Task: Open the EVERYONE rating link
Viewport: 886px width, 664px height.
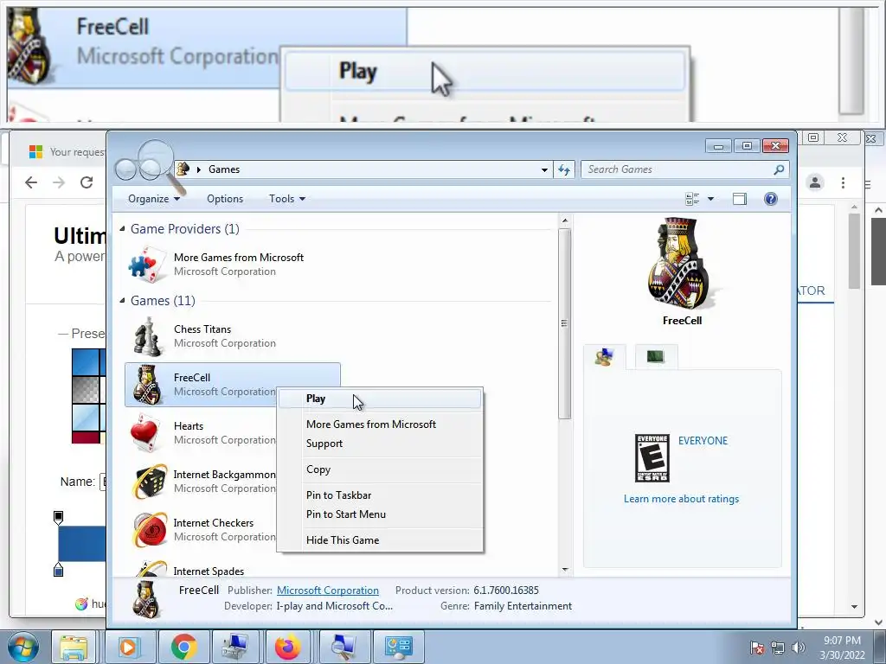Action: pos(703,441)
